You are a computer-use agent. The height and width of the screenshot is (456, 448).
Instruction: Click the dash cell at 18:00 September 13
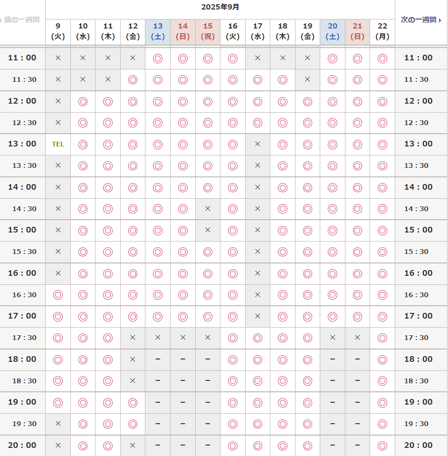pos(158,359)
